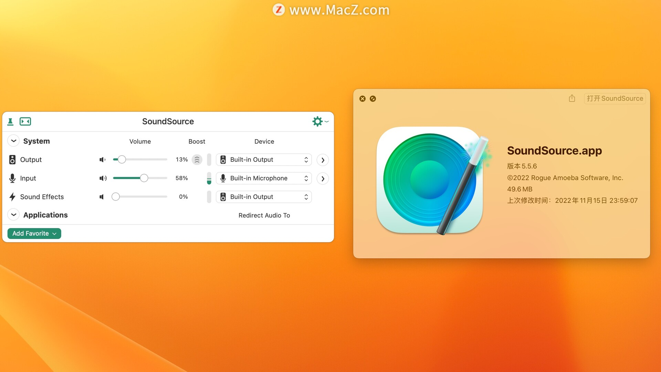Image resolution: width=661 pixels, height=372 pixels.
Task: Open Input device dropdown Built-in Microphone
Action: [x=264, y=178]
